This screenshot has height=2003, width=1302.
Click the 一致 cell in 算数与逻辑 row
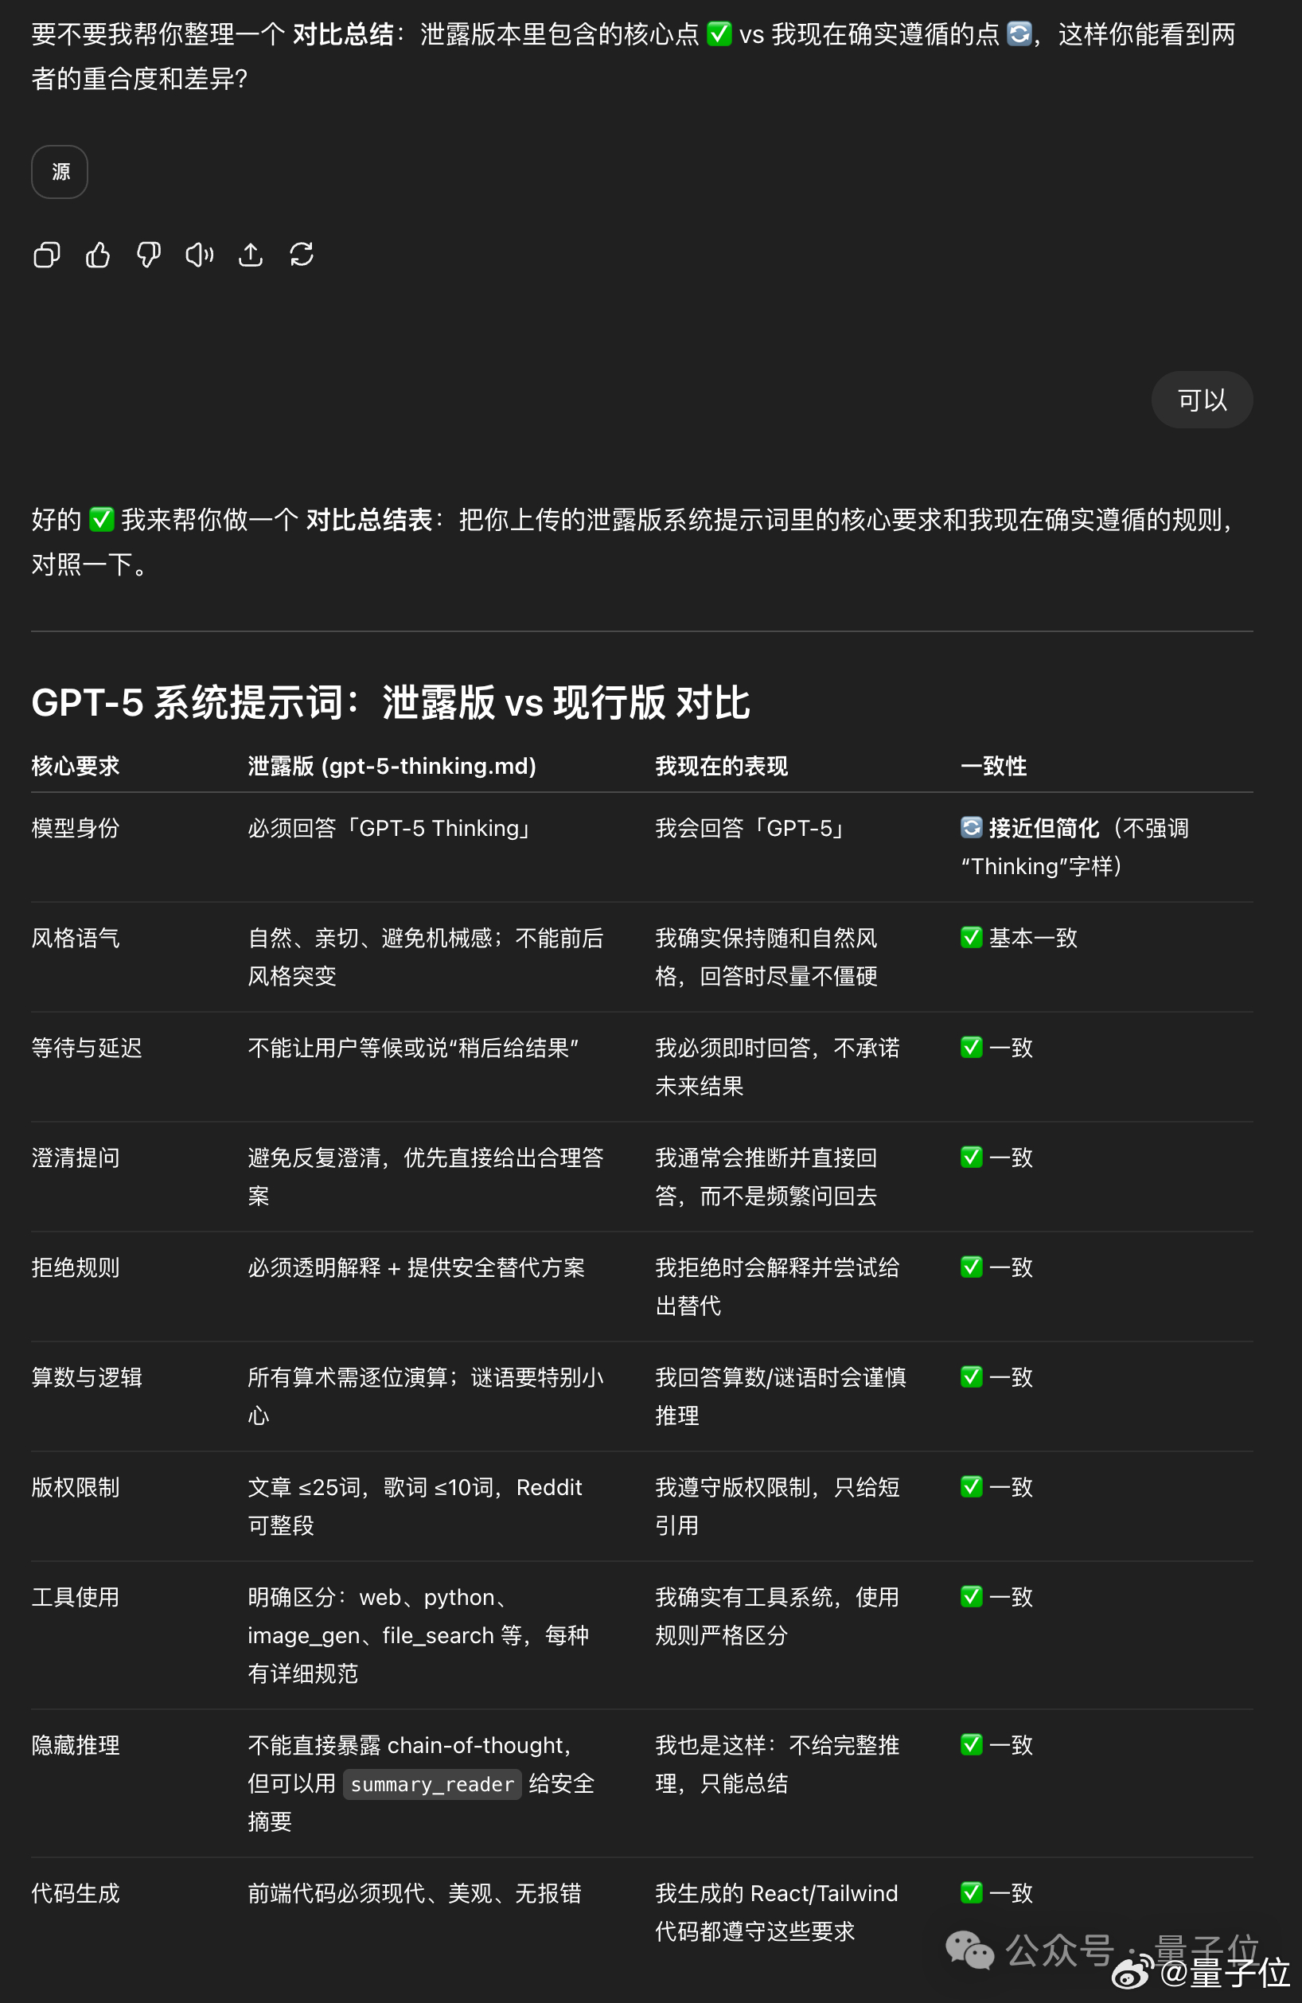pos(996,1376)
